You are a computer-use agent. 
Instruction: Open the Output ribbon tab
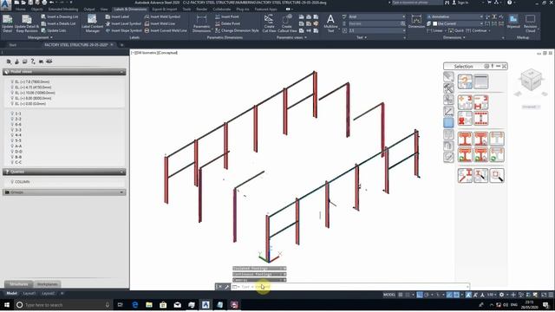[x=89, y=10]
